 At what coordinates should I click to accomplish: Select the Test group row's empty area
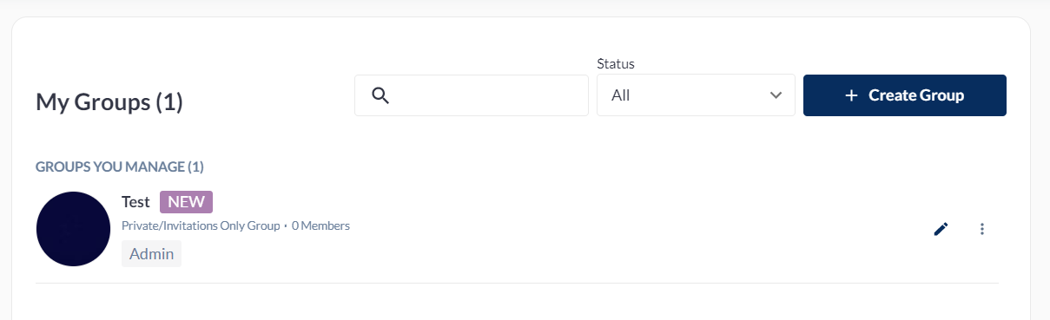tap(608, 229)
